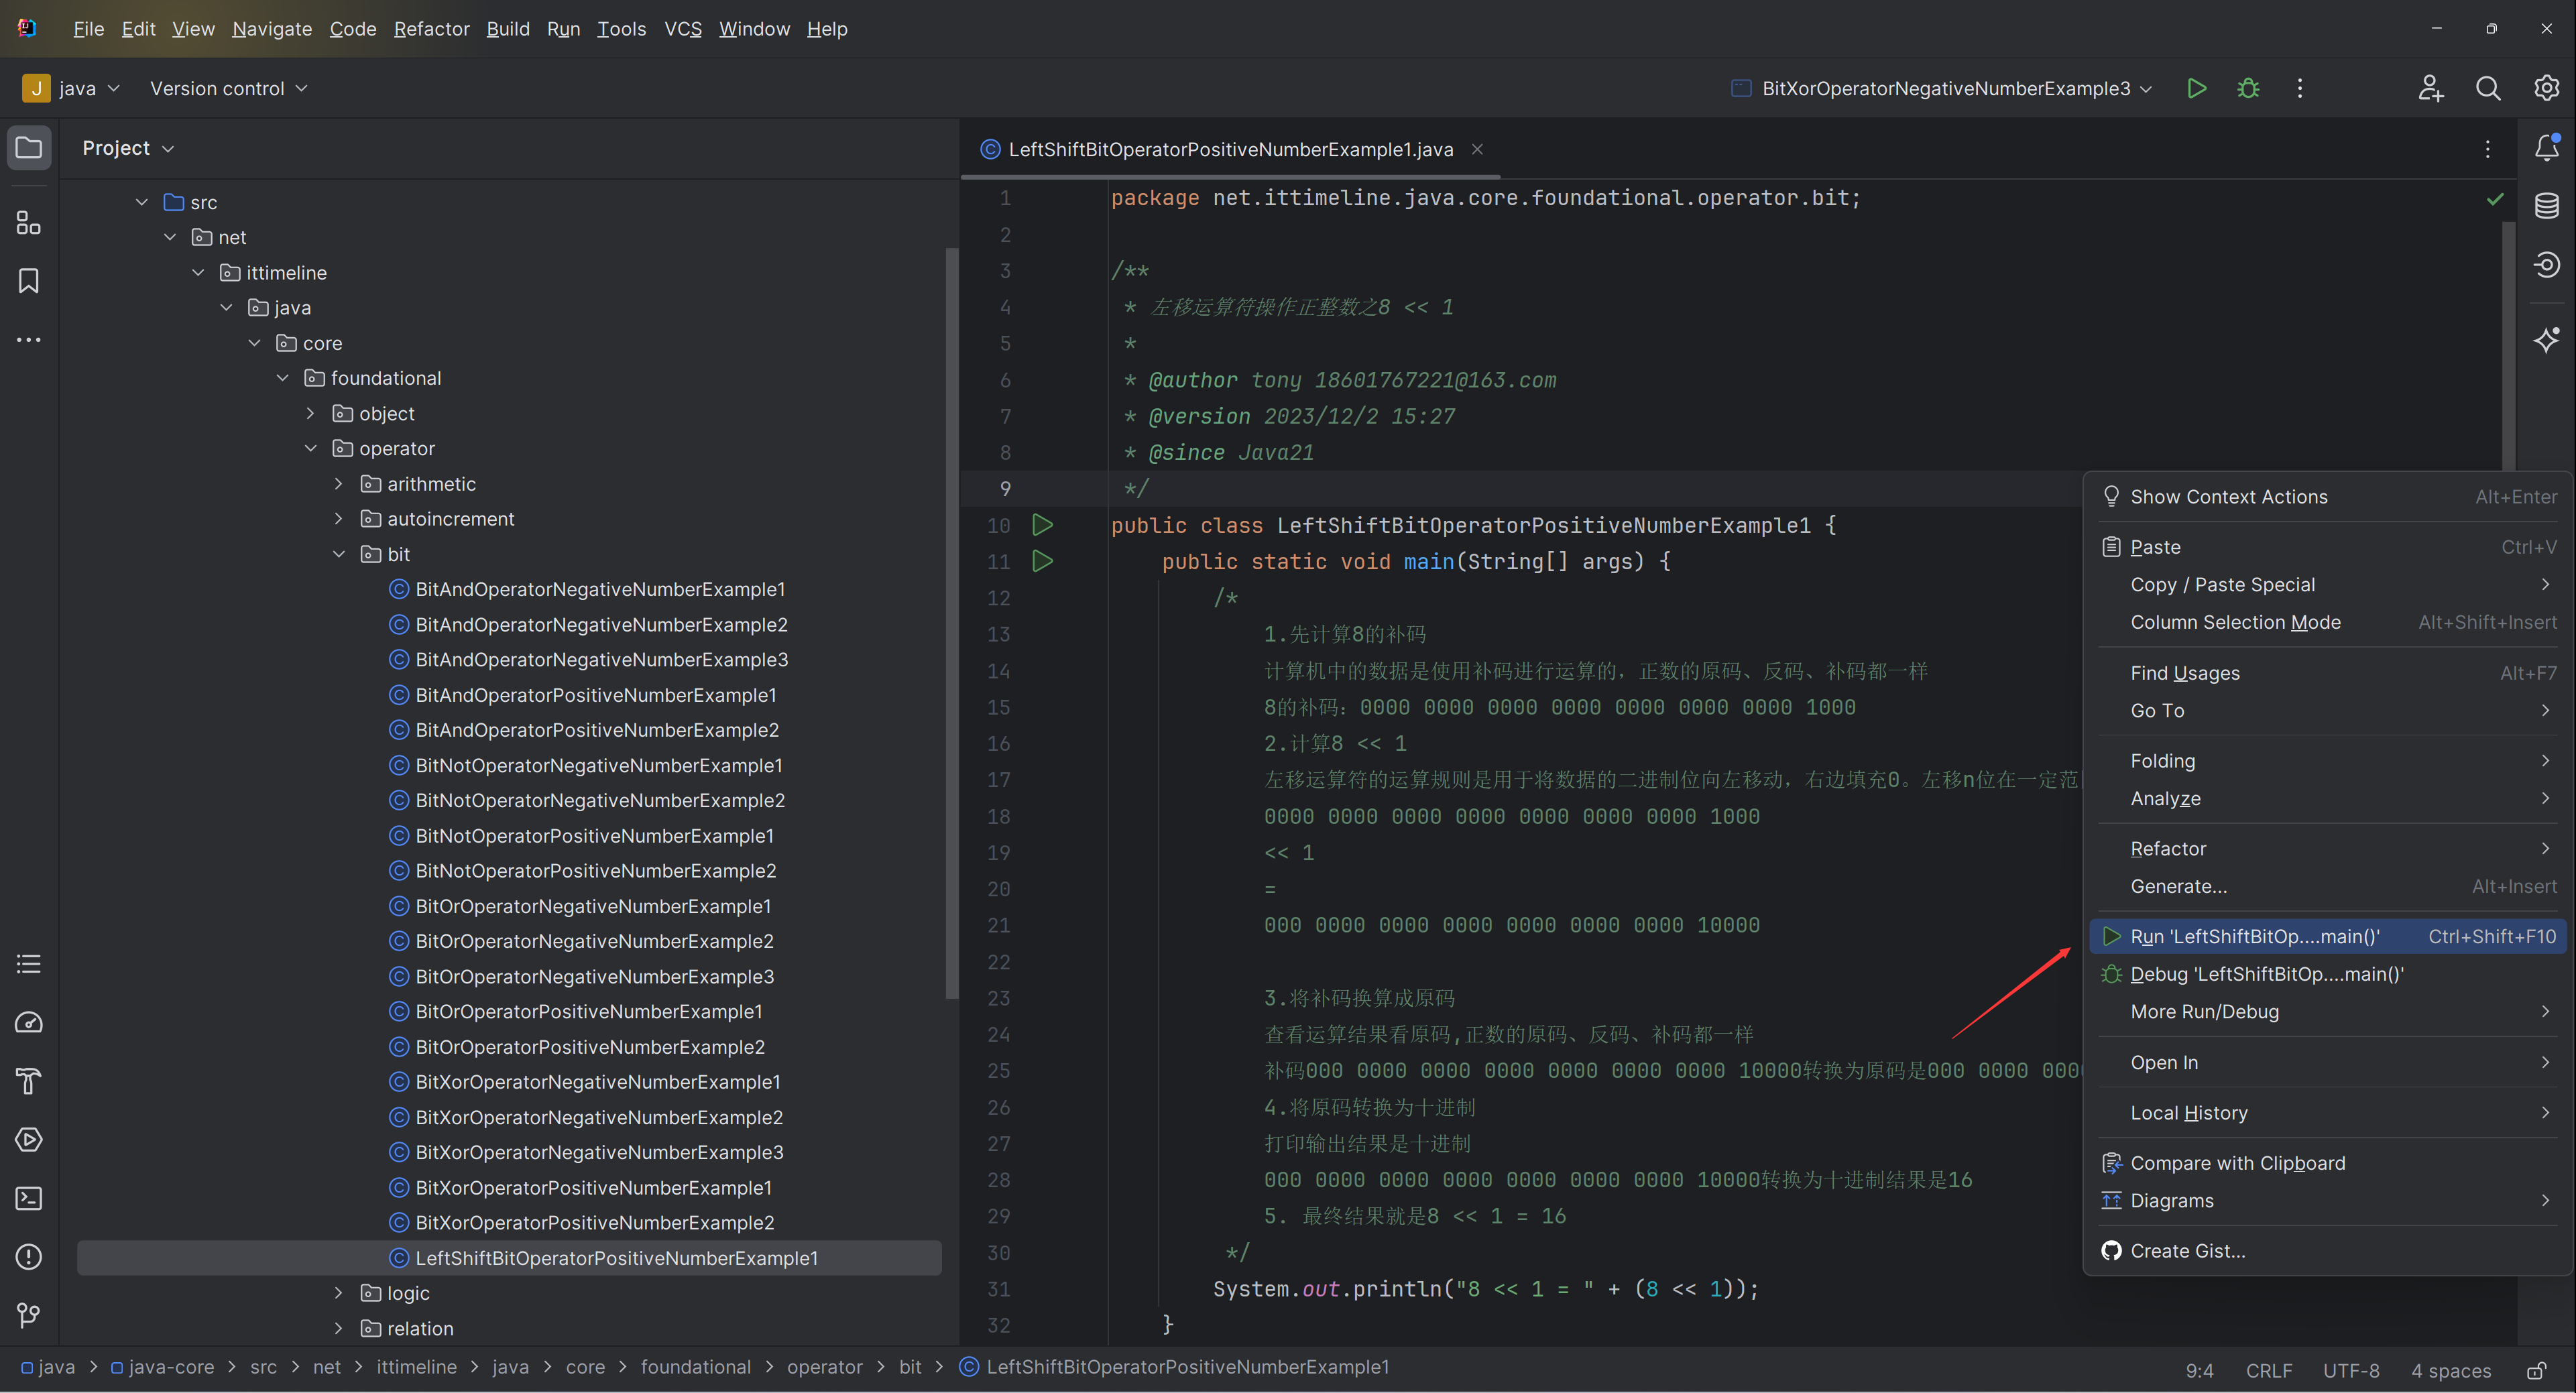Screen dimensions: 2576x1393
Task: Select Debug 'LeftShiftBitOp....main()' in context menu
Action: (x=2327, y=974)
